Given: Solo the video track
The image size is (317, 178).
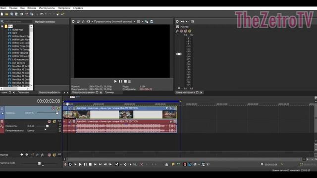Looking at the screenshot, I should (x=58, y=108).
